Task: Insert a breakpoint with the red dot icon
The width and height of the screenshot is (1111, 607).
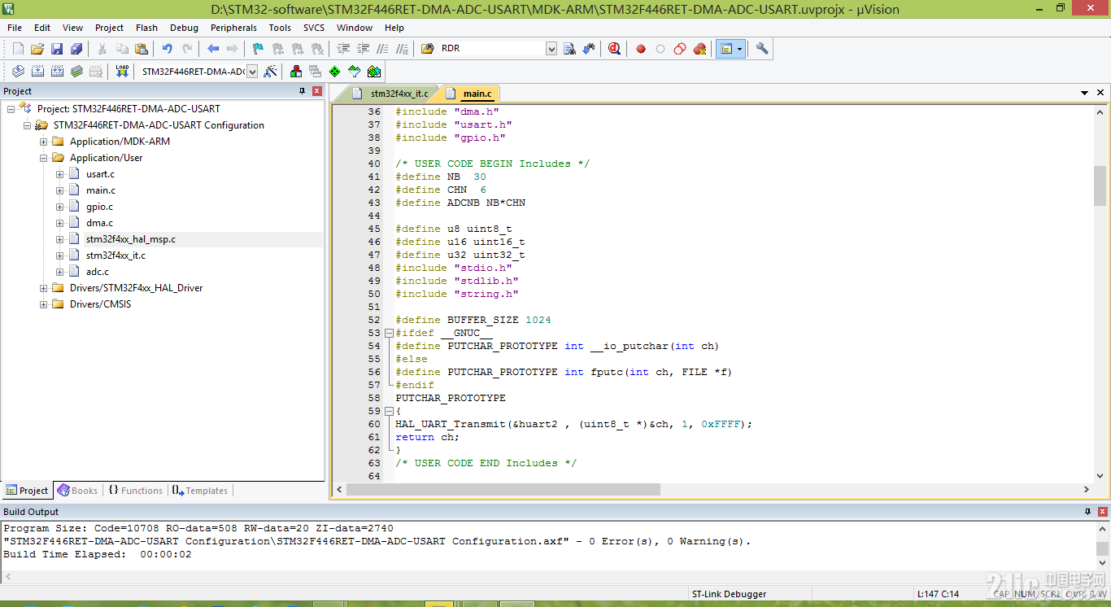Action: tap(641, 49)
